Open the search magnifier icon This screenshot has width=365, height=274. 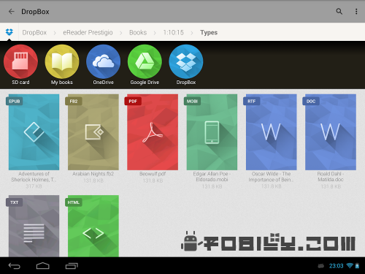(x=339, y=12)
